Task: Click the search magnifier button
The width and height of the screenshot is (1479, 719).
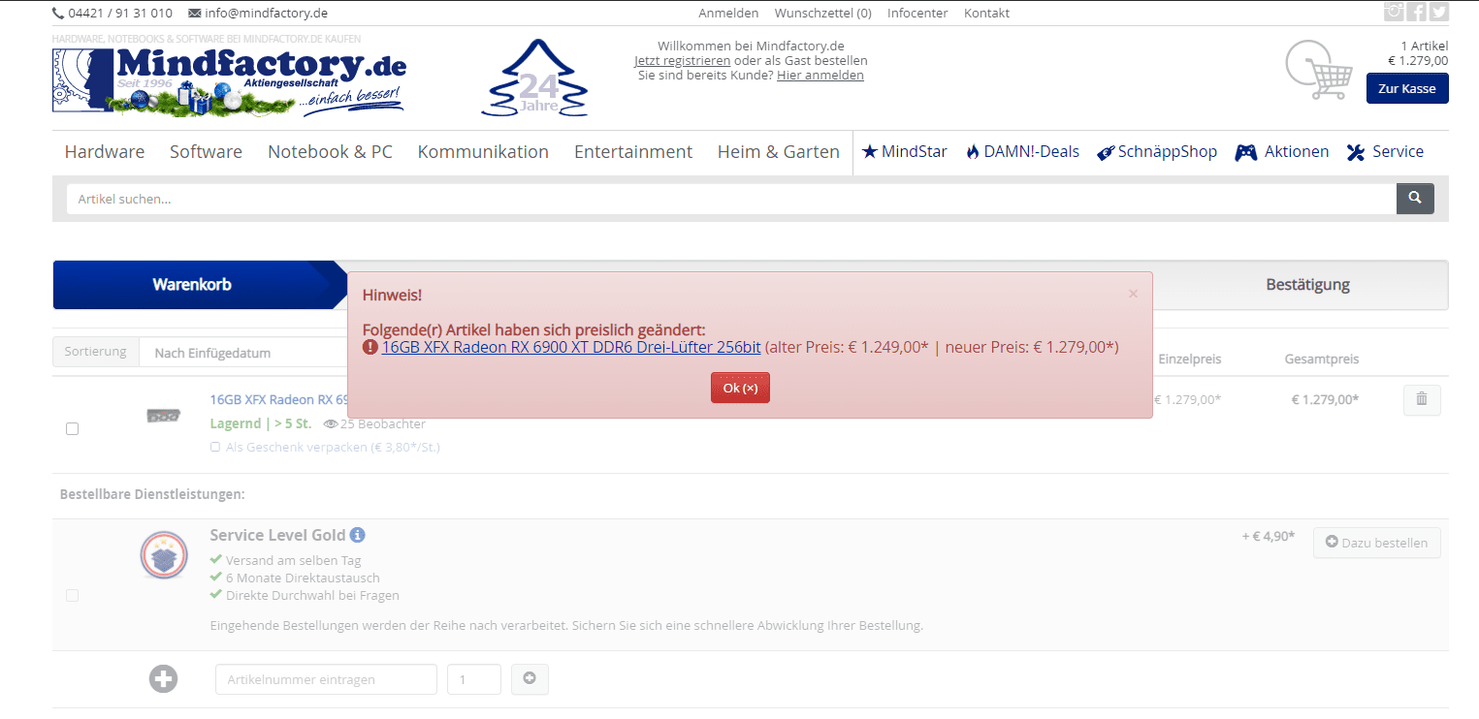Action: coord(1415,198)
